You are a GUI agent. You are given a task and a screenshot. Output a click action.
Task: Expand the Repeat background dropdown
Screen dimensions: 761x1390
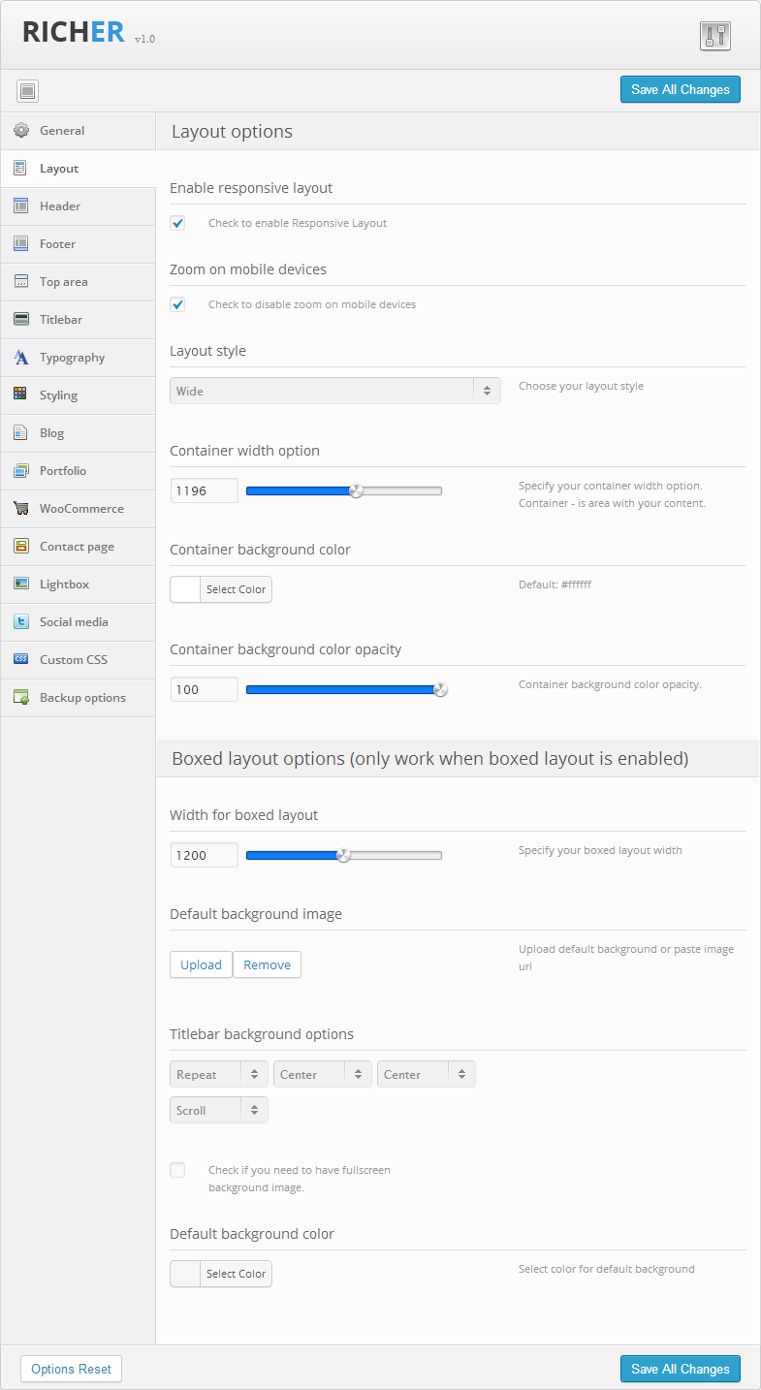219,1075
